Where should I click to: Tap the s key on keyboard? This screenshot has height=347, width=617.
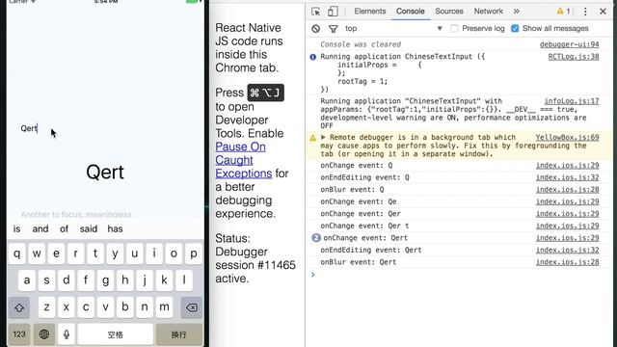(x=46, y=280)
